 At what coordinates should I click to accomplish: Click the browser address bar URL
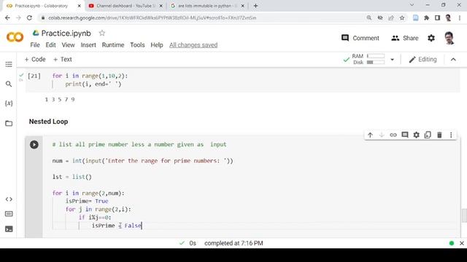click(153, 17)
